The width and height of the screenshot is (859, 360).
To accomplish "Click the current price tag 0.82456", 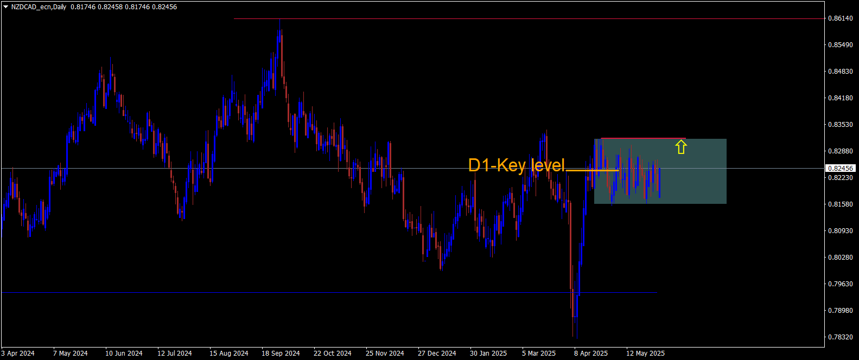I will pyautogui.click(x=841, y=169).
